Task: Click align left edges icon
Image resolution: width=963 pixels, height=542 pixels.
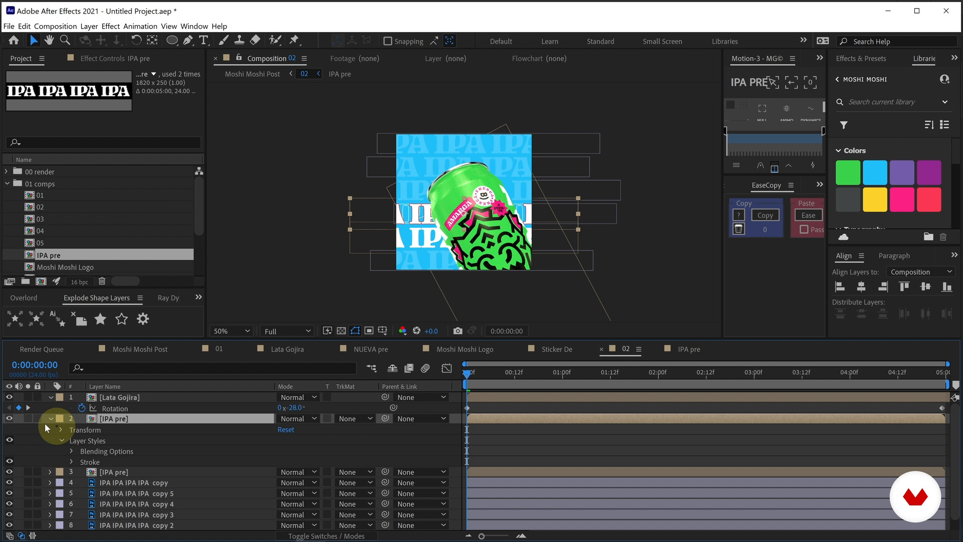Action: coord(840,287)
